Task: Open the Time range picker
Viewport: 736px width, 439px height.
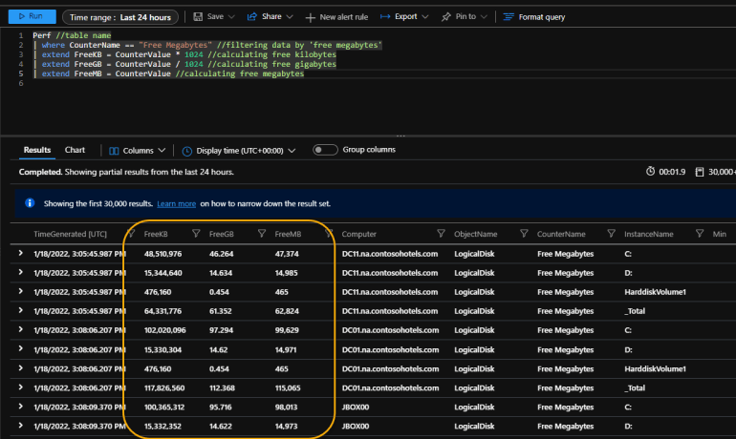Action: tap(119, 17)
